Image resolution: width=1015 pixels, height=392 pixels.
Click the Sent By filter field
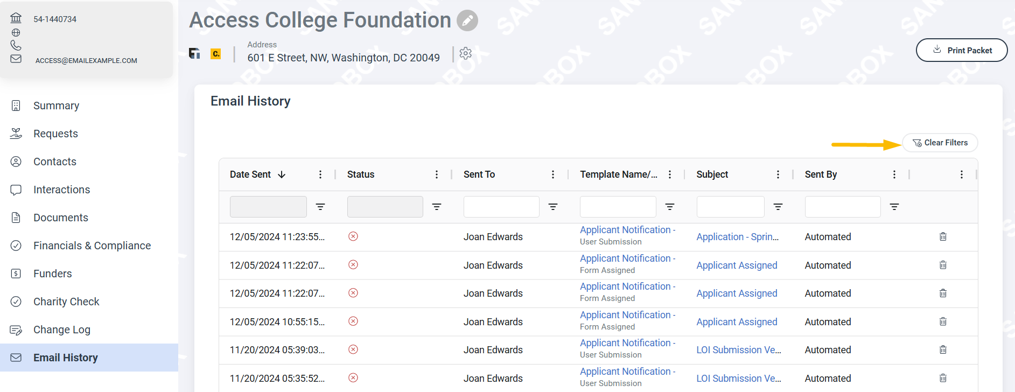pyautogui.click(x=843, y=207)
